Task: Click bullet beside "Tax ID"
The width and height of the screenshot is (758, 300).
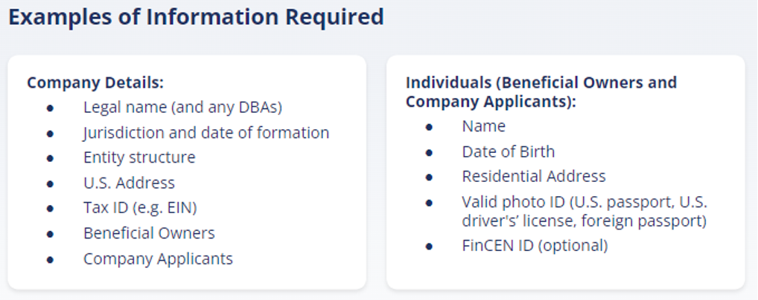Action: (51, 209)
